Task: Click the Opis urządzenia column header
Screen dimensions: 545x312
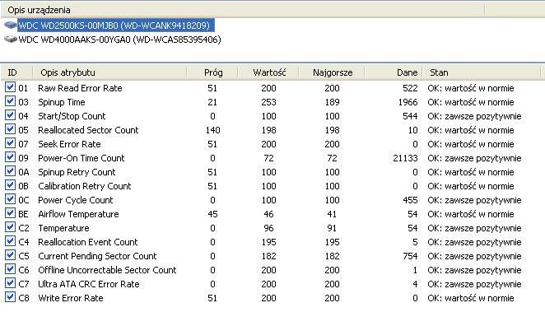Action: (x=242, y=10)
